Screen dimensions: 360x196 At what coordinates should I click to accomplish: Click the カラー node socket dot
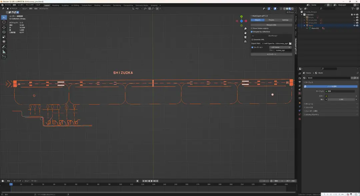[x=326, y=96]
